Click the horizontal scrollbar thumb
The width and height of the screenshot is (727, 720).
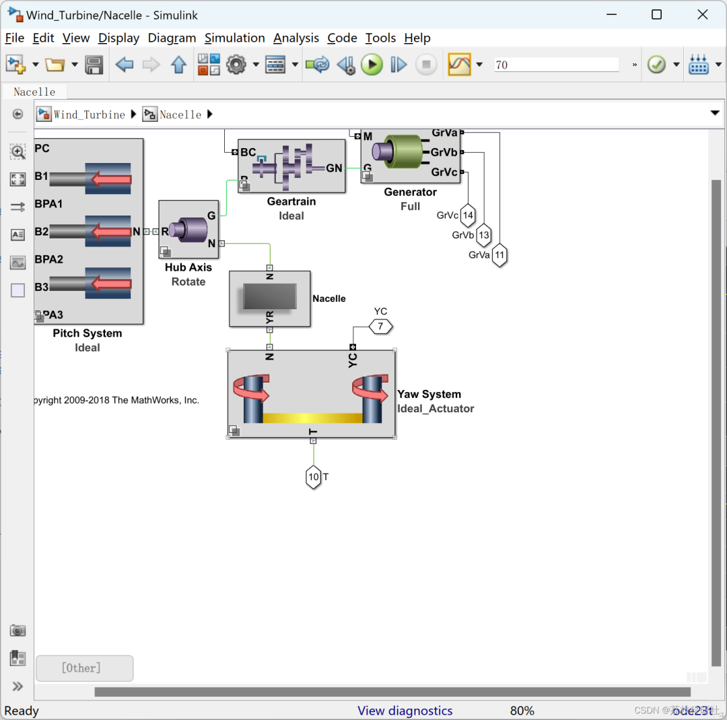coord(392,692)
